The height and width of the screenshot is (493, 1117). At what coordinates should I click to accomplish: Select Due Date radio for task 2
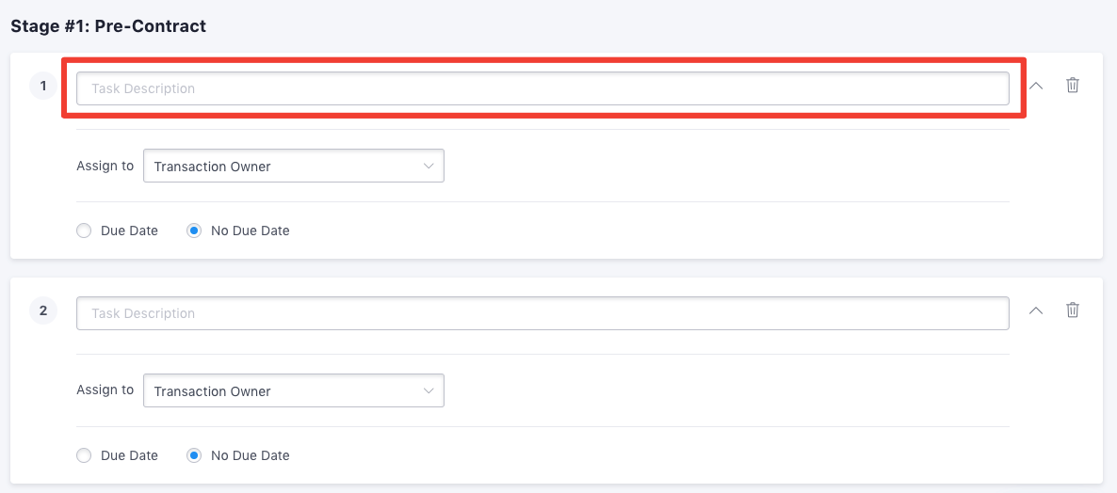pos(84,455)
